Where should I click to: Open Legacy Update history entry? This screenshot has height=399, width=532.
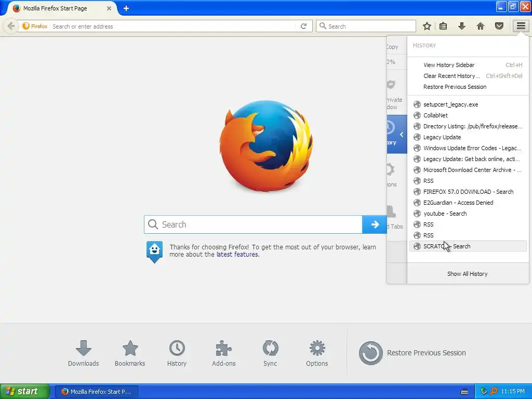click(468, 137)
